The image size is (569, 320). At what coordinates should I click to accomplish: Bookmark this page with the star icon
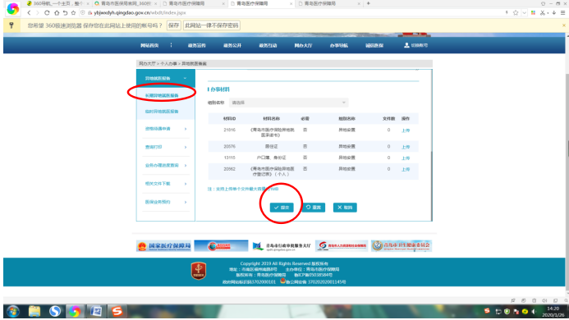point(516,12)
